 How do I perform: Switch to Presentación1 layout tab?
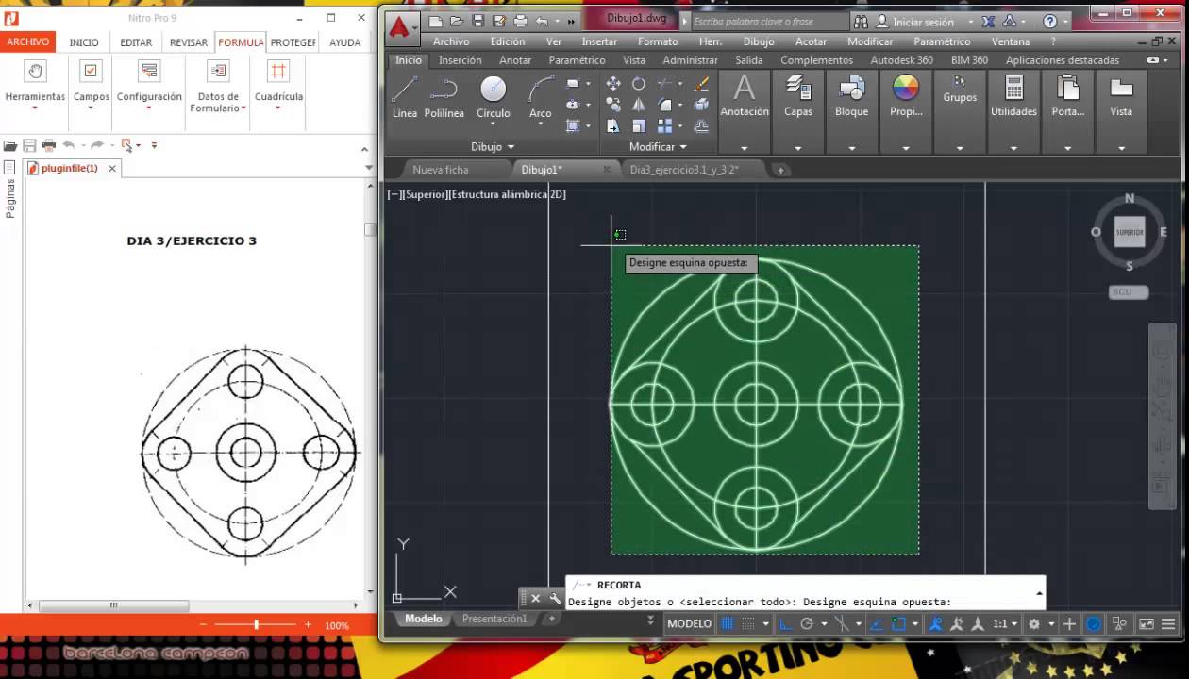(x=494, y=619)
